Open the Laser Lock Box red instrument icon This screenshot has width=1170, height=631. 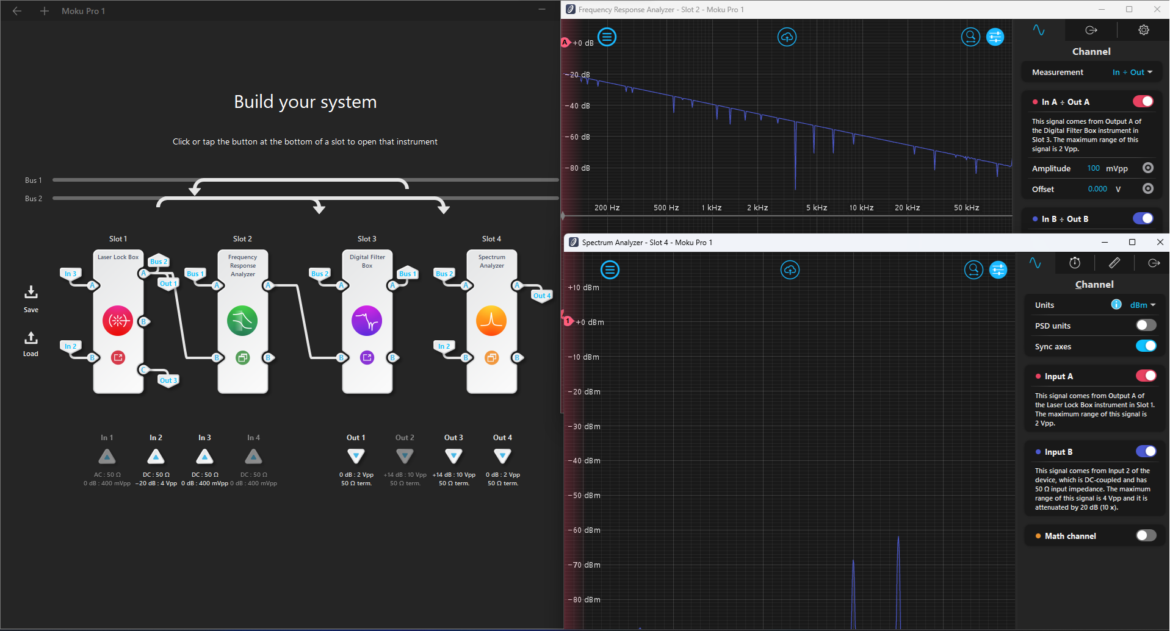tap(118, 321)
